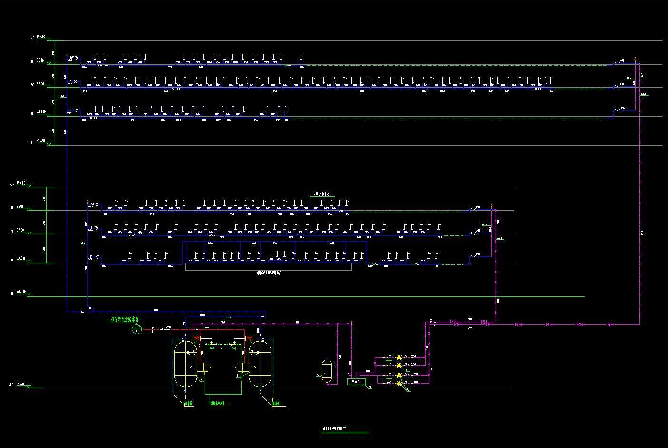Select the bottom yellow pump symbol

(x=399, y=383)
